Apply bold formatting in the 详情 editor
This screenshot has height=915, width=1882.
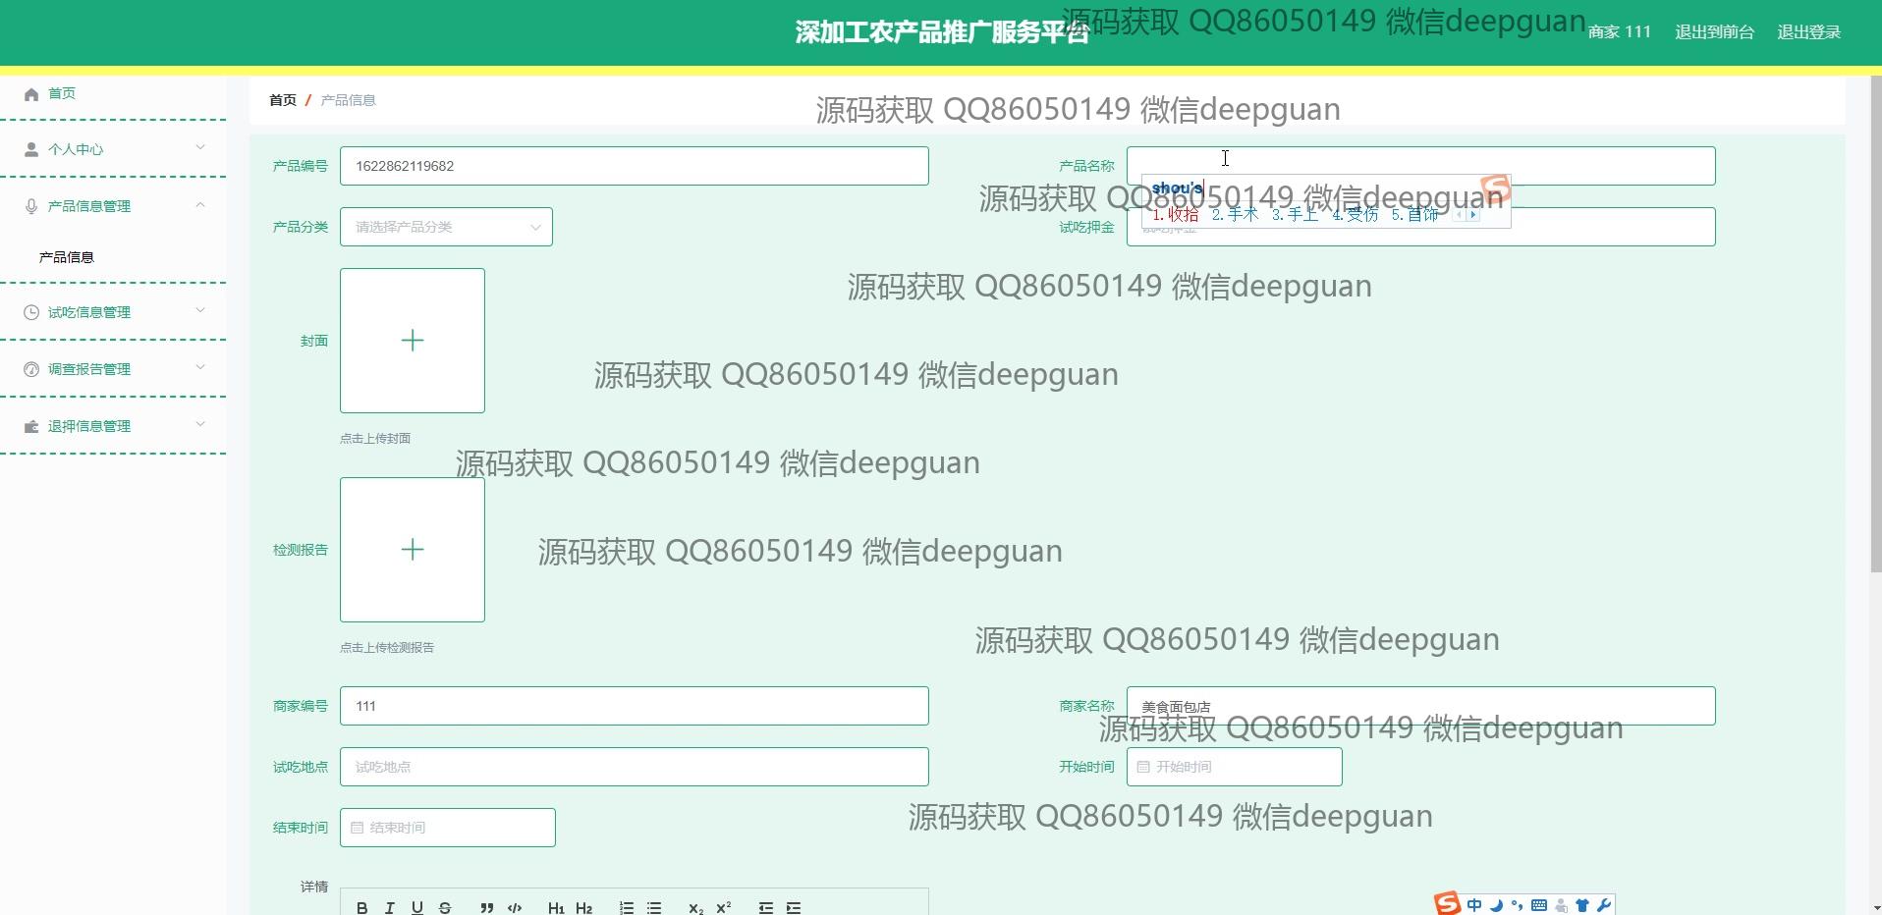click(362, 908)
